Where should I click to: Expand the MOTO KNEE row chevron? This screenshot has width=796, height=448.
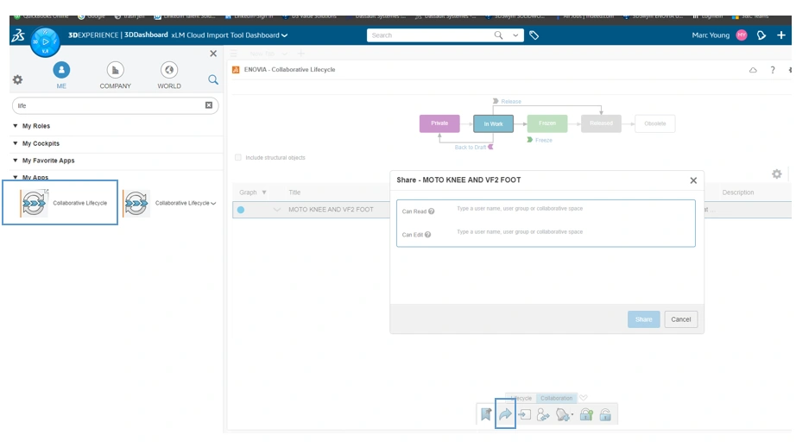(x=276, y=210)
